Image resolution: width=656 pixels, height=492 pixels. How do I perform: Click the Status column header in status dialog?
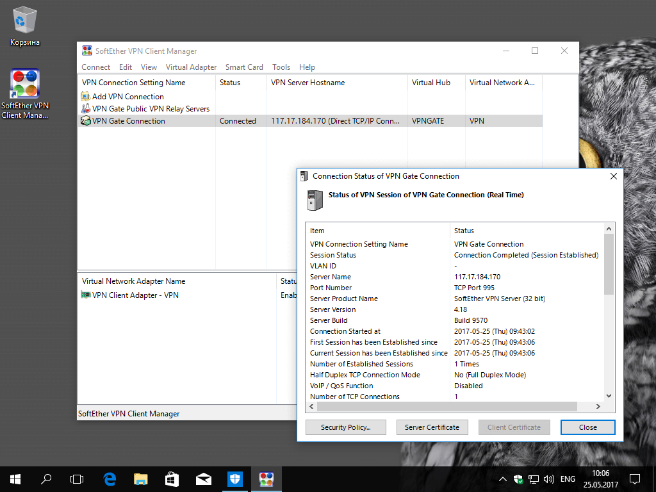point(527,231)
